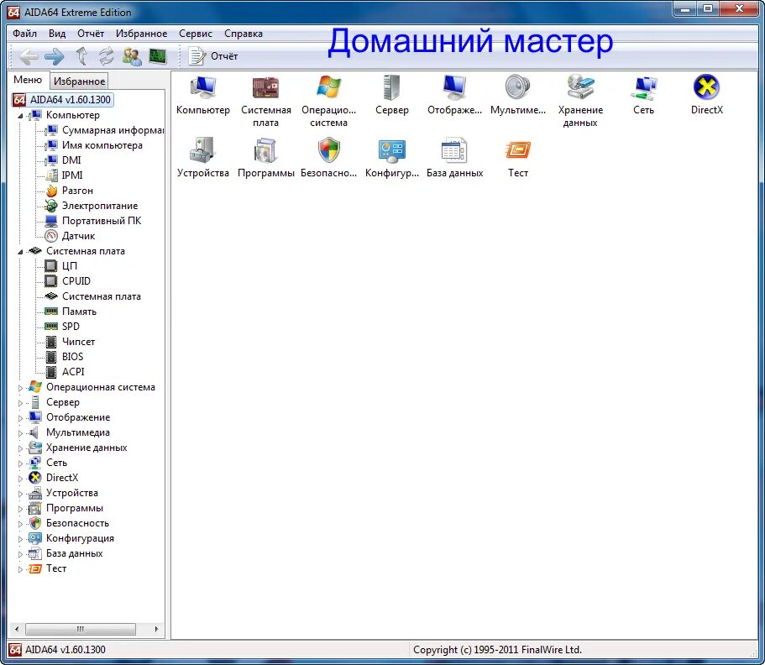Open the Системная плата icon in right pane

(266, 88)
